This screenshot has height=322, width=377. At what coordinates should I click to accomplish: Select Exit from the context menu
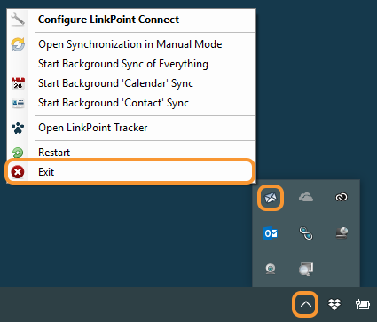pos(131,172)
